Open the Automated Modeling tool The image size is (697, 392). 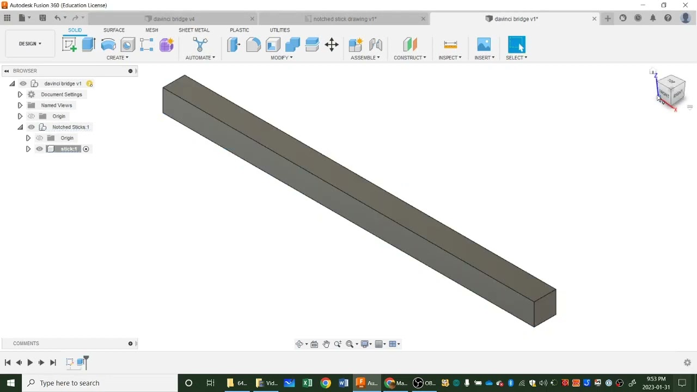click(x=200, y=45)
